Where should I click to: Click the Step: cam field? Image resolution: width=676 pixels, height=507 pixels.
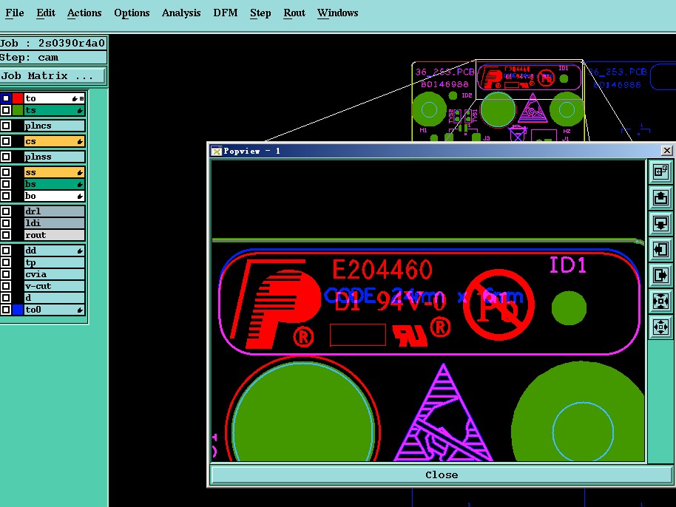point(53,58)
